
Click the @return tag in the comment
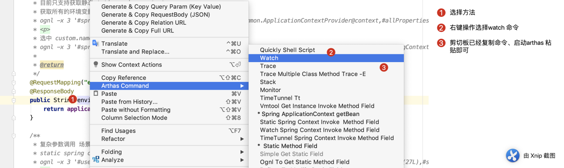tap(52, 65)
